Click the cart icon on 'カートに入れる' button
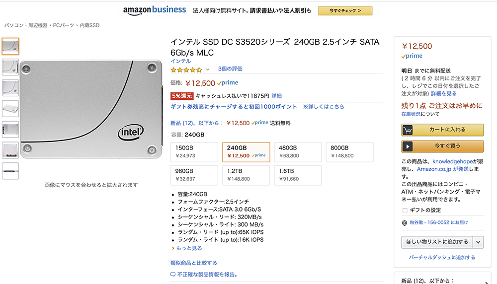This screenshot has height=284, width=497. [x=408, y=130]
